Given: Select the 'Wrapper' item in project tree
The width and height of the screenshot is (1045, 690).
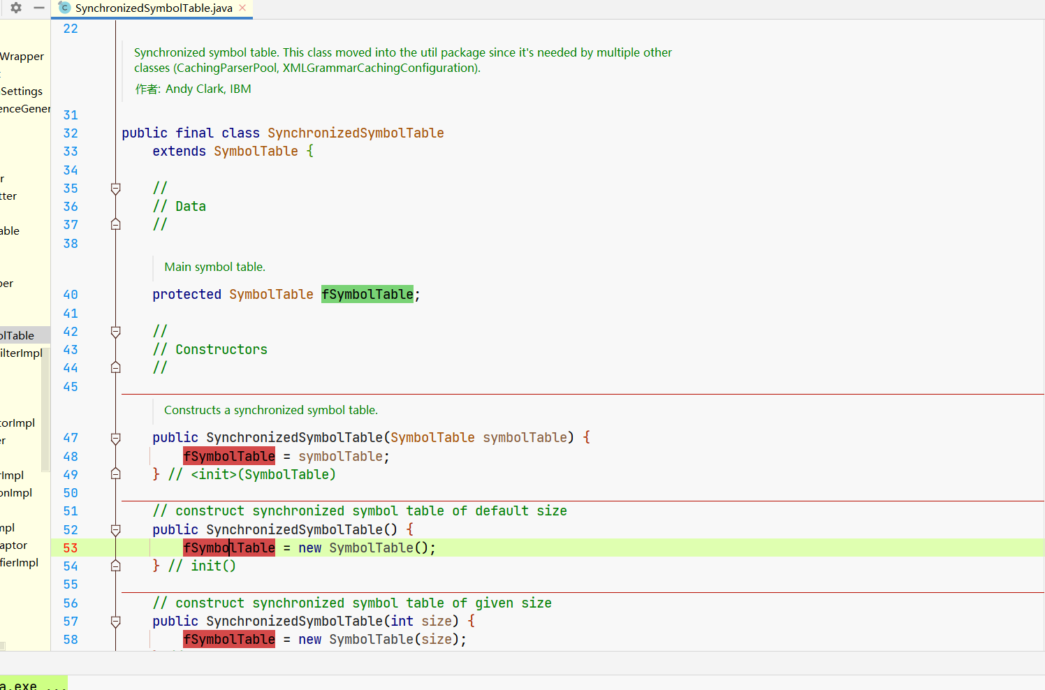Looking at the screenshot, I should 22,57.
